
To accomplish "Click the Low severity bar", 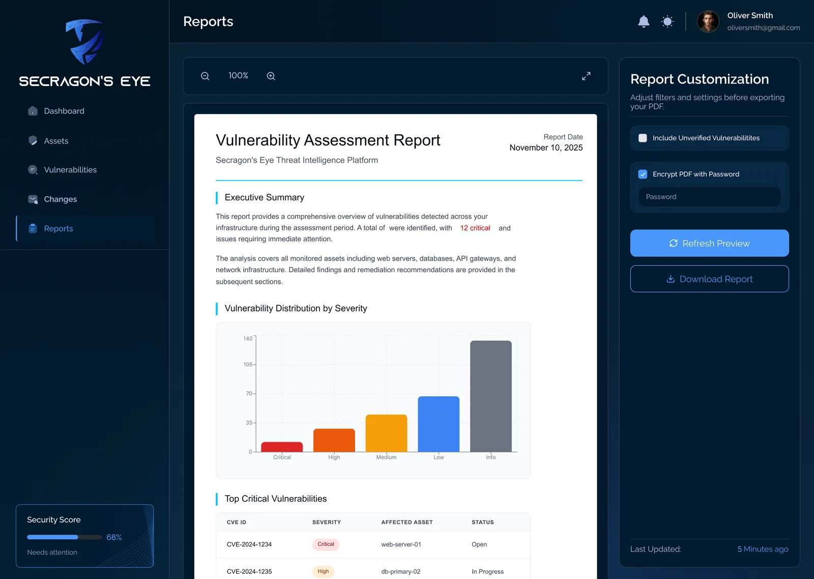I will coord(439,424).
